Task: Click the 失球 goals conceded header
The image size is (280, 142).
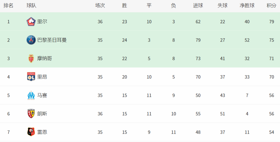Action: [223, 6]
